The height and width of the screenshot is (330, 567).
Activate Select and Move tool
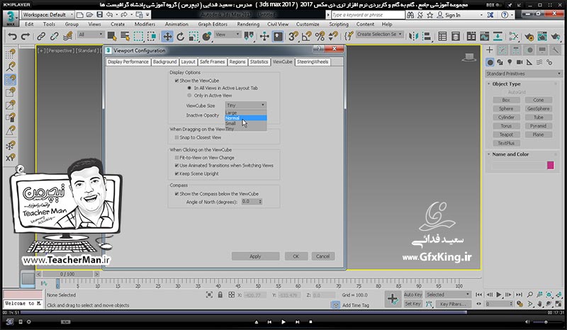click(167, 36)
